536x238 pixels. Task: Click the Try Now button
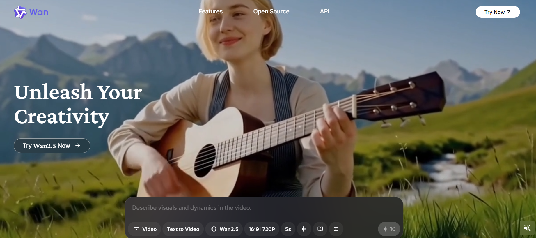click(498, 12)
